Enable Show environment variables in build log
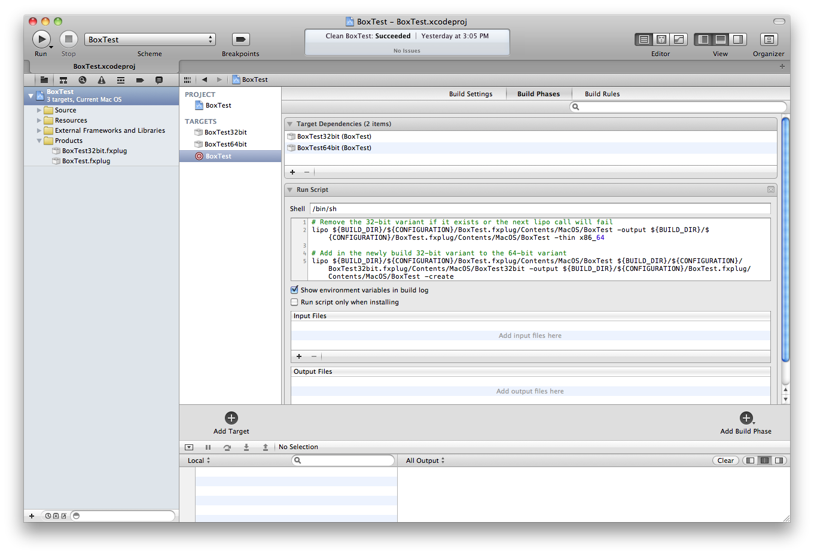 click(x=294, y=290)
